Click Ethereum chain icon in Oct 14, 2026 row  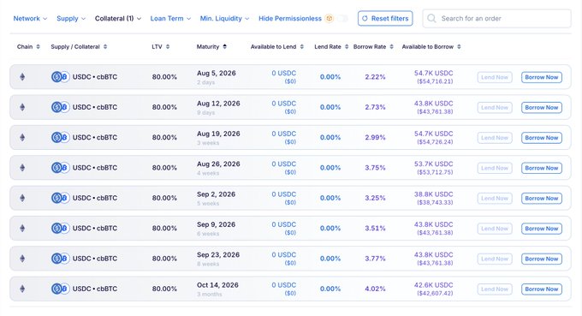point(22,289)
